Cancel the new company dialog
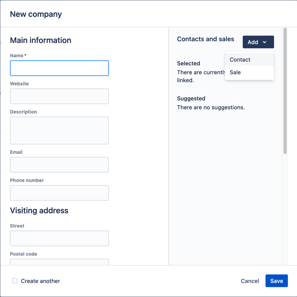Viewport: 297px width, 297px height. coord(250,281)
